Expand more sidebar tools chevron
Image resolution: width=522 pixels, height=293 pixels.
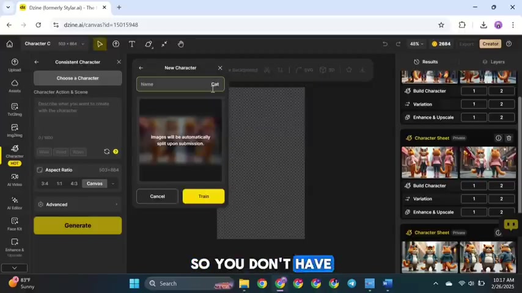[14, 268]
